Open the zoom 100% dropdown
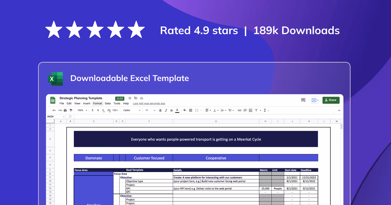 point(82,110)
